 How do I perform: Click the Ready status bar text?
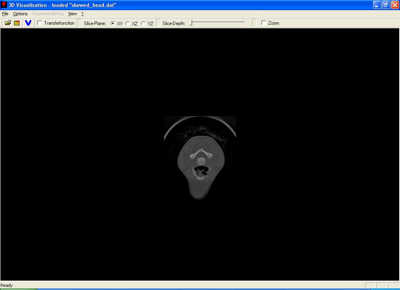pyautogui.click(x=7, y=285)
